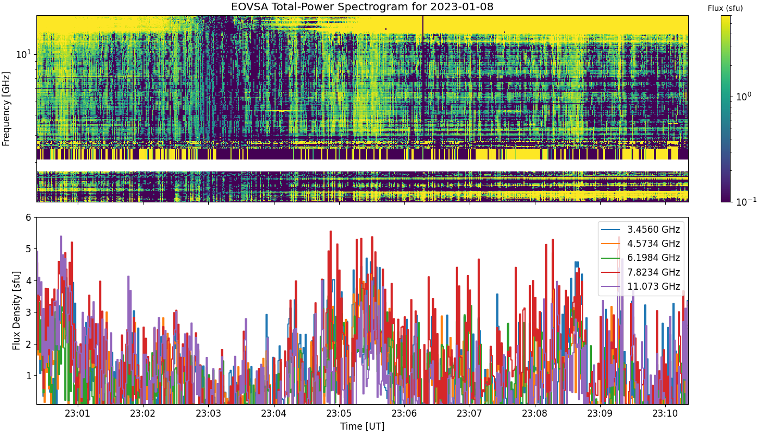Click the Frequency [GHz] axis label
Screen dimensions: 761x434
(7, 108)
